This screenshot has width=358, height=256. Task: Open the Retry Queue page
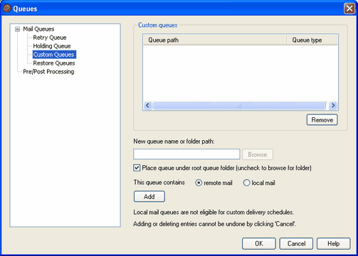point(50,38)
